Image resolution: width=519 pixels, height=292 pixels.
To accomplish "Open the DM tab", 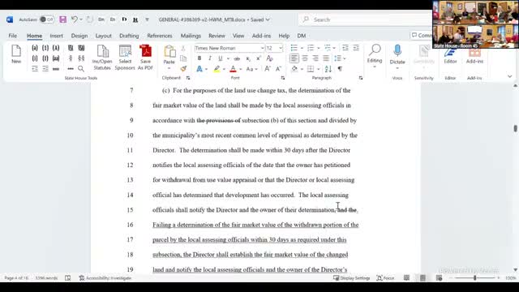I will click(x=301, y=36).
